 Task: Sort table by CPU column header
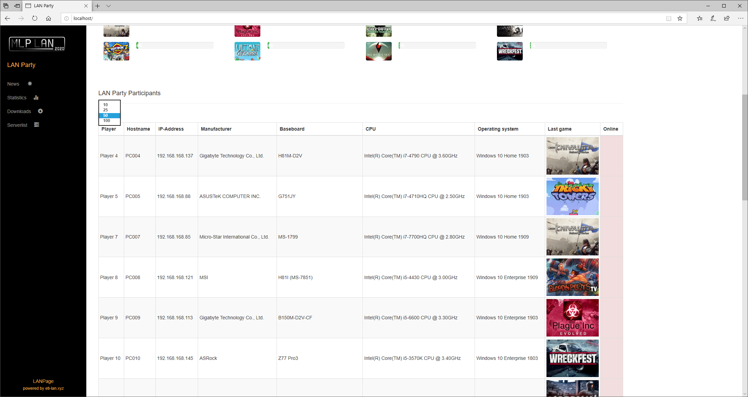click(371, 129)
